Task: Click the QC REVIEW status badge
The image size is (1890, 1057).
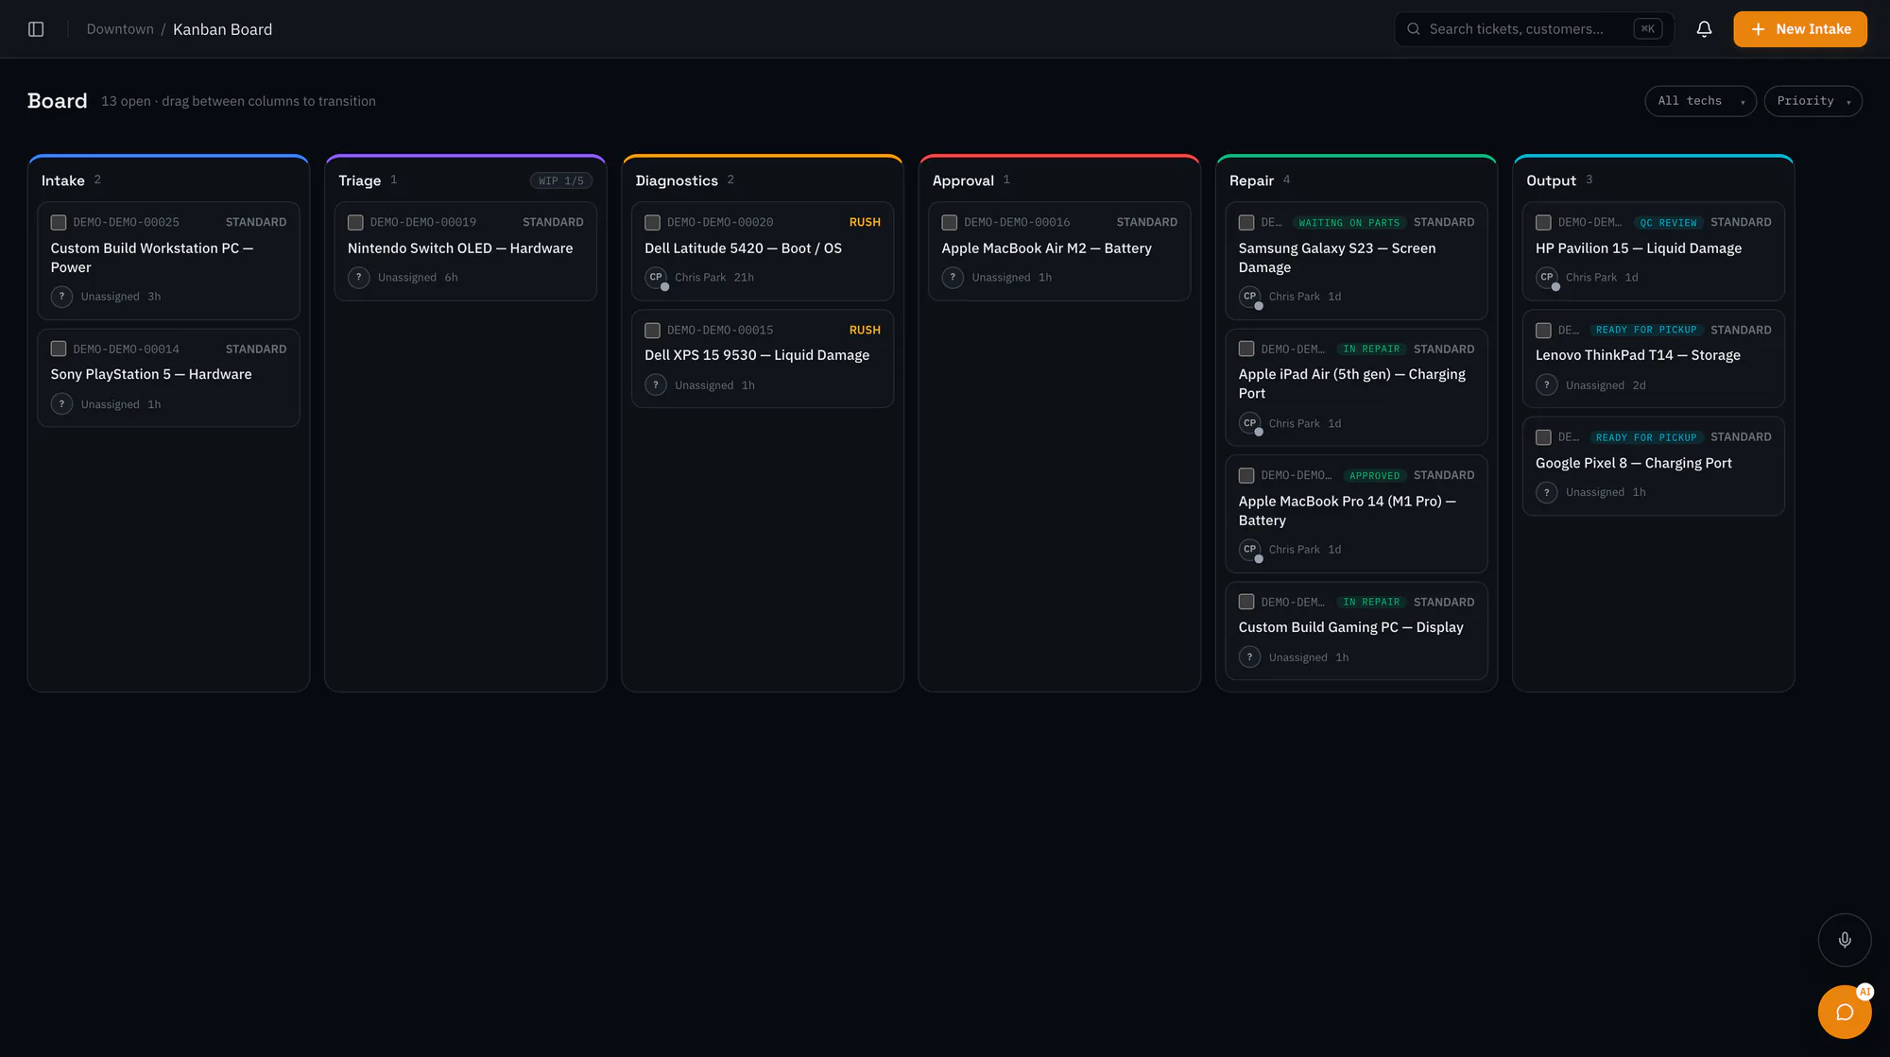Action: pos(1668,223)
